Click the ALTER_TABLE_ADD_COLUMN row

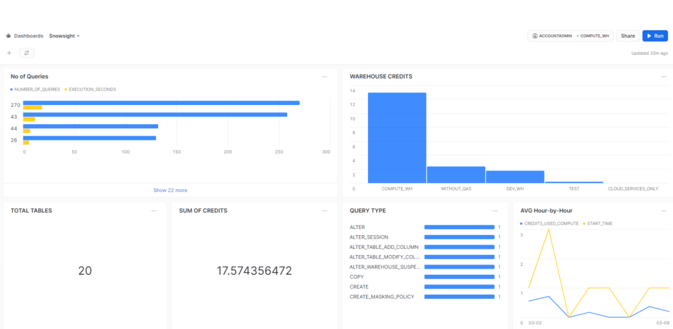(x=425, y=247)
